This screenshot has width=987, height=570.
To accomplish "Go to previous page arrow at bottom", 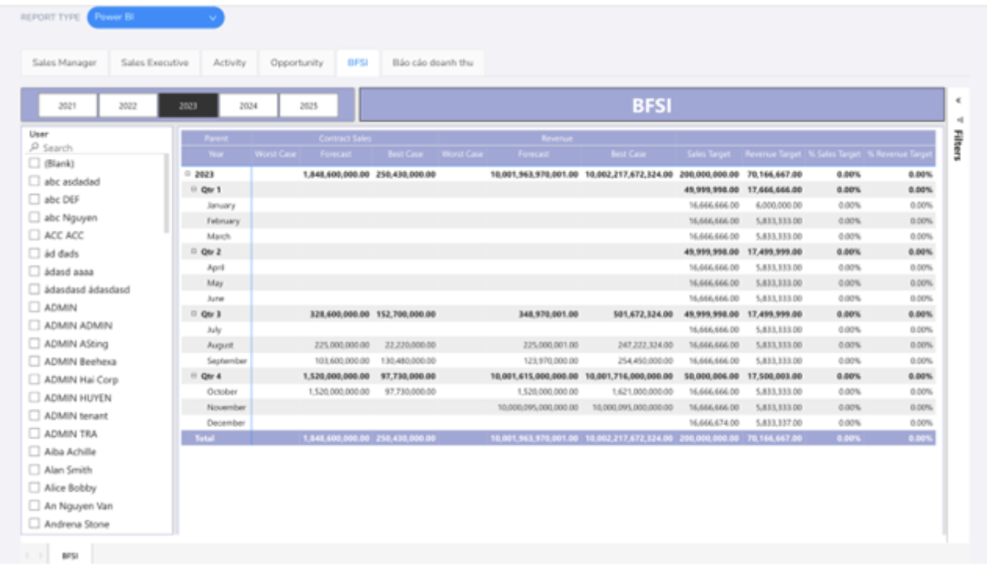I will (x=28, y=556).
